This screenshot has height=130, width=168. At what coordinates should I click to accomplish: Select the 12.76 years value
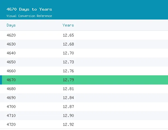point(68,71)
